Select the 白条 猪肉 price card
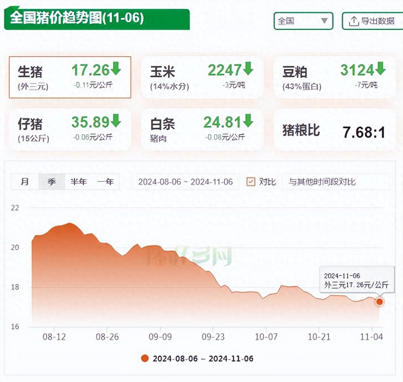This screenshot has height=382, width=403. [x=202, y=130]
